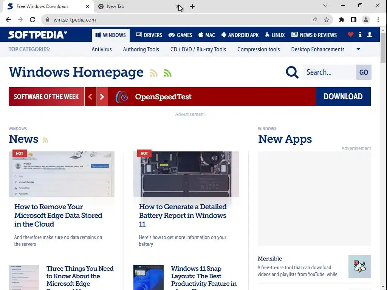Open the Chrome three-dot menu
Viewport: 387px width, 290px height.
tap(378, 20)
